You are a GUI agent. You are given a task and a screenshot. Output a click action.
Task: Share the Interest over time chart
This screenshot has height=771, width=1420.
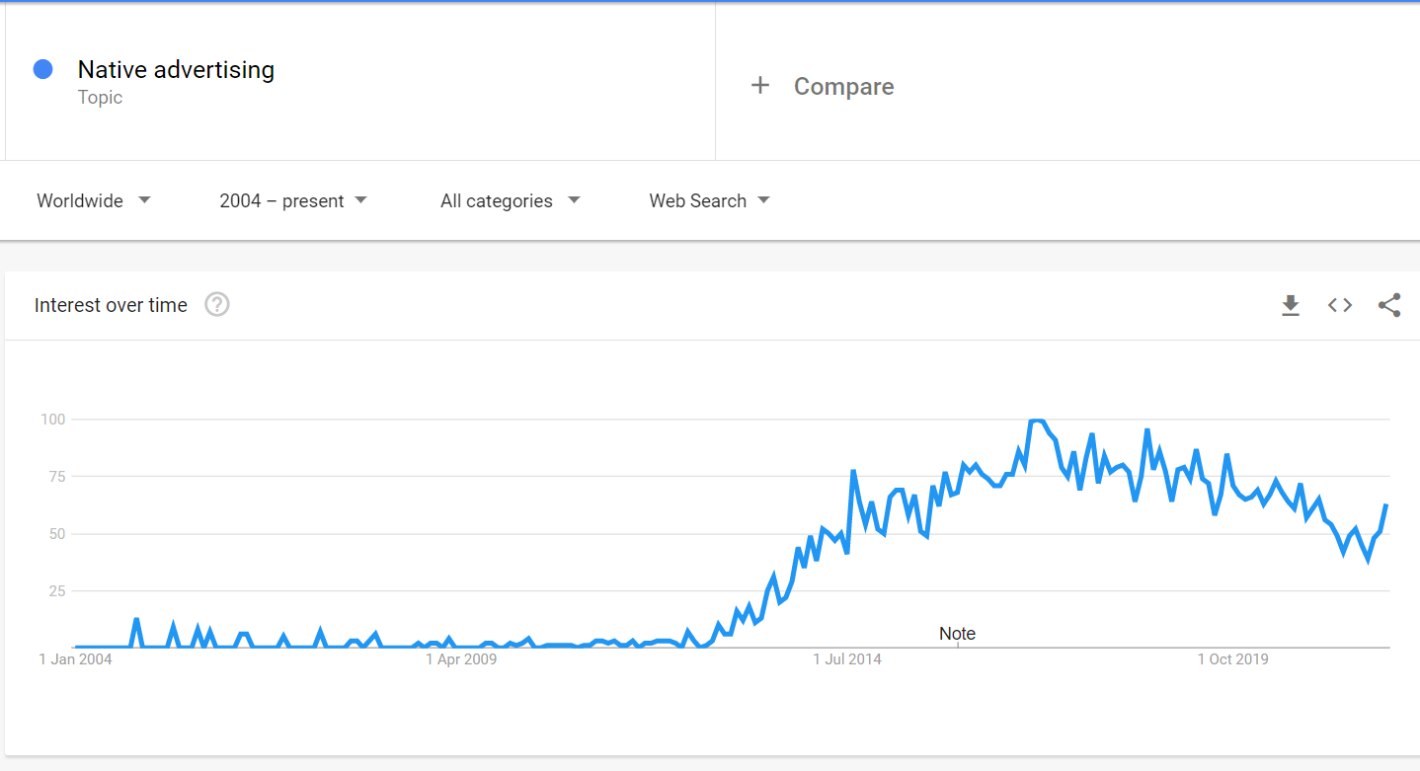click(1389, 305)
